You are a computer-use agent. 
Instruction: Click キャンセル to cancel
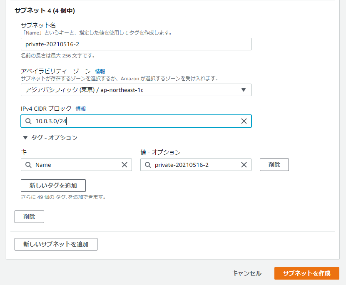click(x=246, y=273)
